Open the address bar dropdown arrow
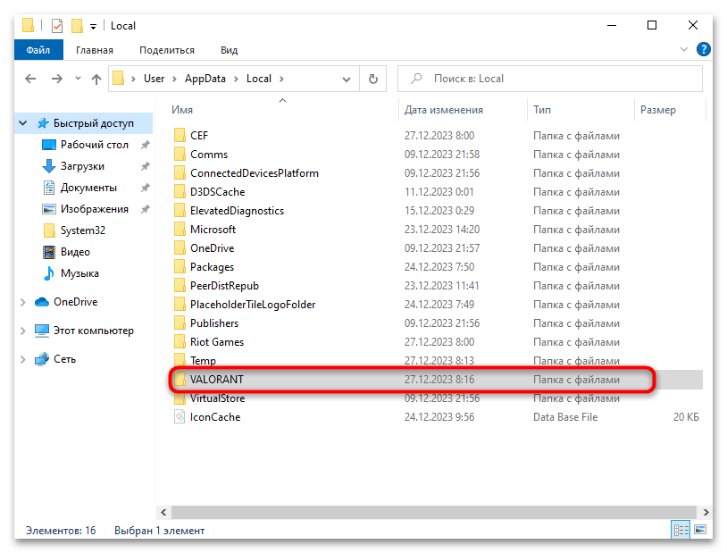Image resolution: width=727 pixels, height=553 pixels. (347, 79)
